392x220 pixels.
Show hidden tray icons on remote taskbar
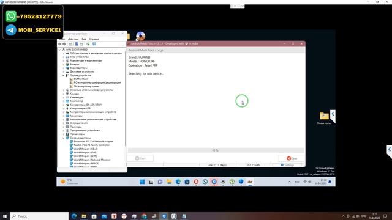290,182
